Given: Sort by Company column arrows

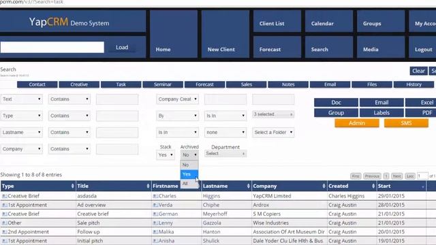Looking at the screenshot, I should [324, 186].
